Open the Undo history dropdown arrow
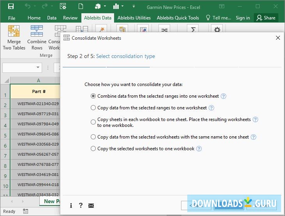The height and width of the screenshot is (216, 285). (35, 6)
